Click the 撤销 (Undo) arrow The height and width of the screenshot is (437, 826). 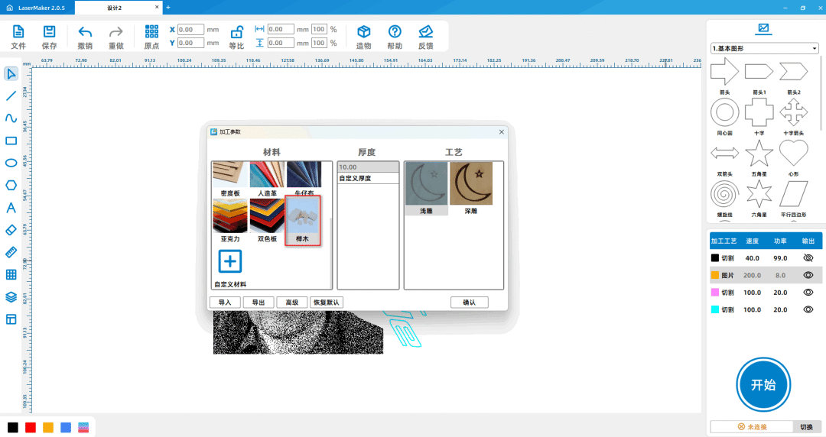tap(85, 32)
